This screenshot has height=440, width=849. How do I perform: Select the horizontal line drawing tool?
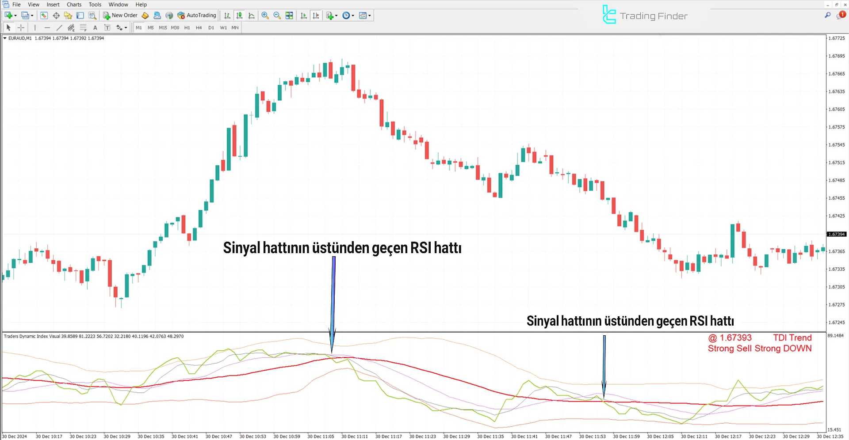(47, 27)
